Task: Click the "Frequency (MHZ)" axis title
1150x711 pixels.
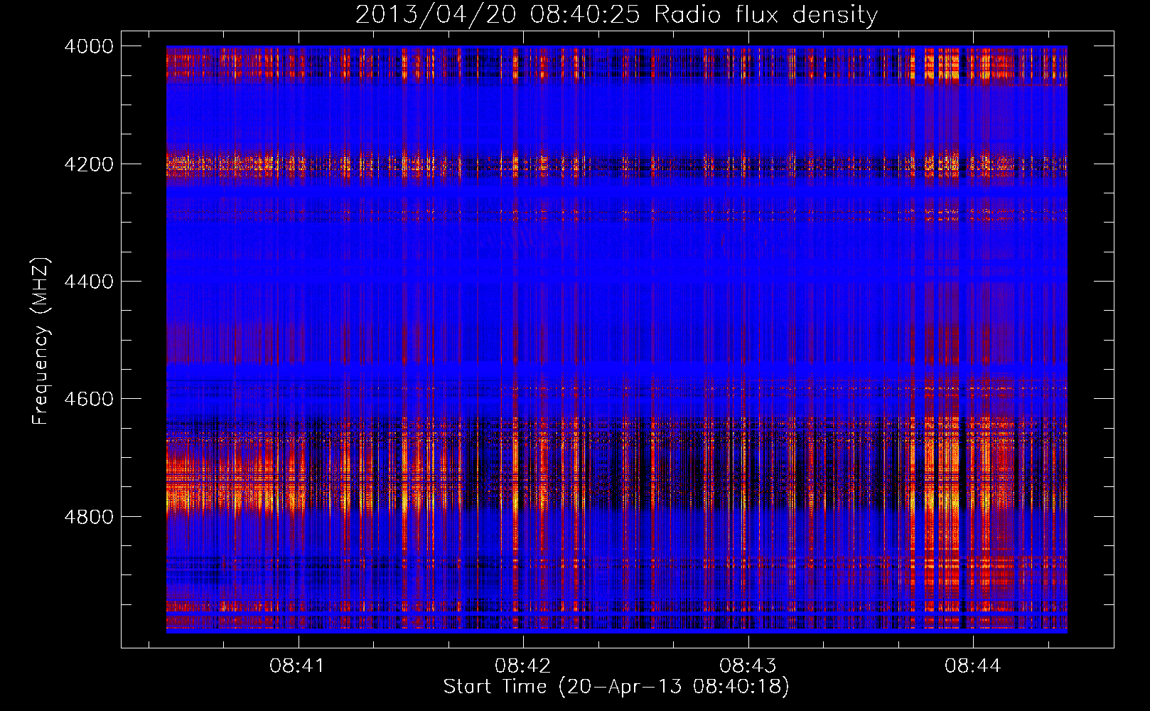Action: pyautogui.click(x=41, y=341)
